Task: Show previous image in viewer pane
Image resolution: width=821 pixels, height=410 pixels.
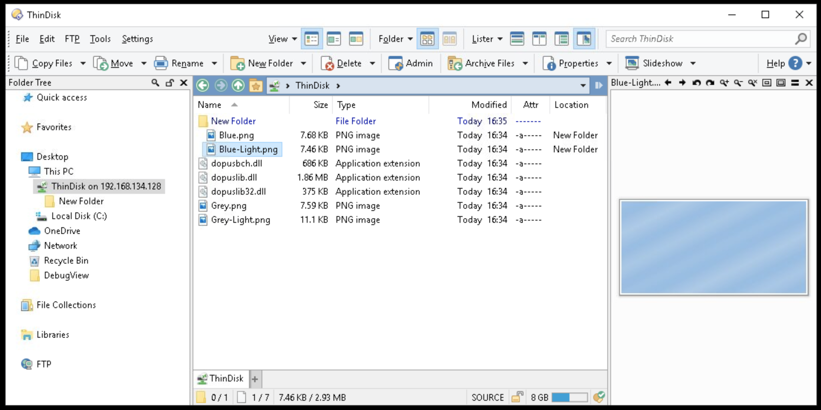Action: 668,83
